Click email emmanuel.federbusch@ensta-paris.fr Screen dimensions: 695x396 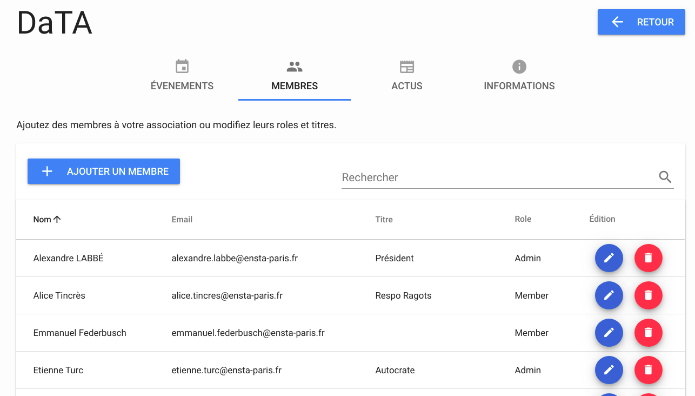(x=248, y=333)
